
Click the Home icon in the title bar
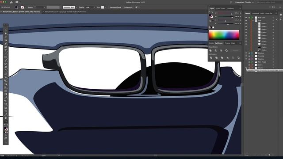pos(11,2)
